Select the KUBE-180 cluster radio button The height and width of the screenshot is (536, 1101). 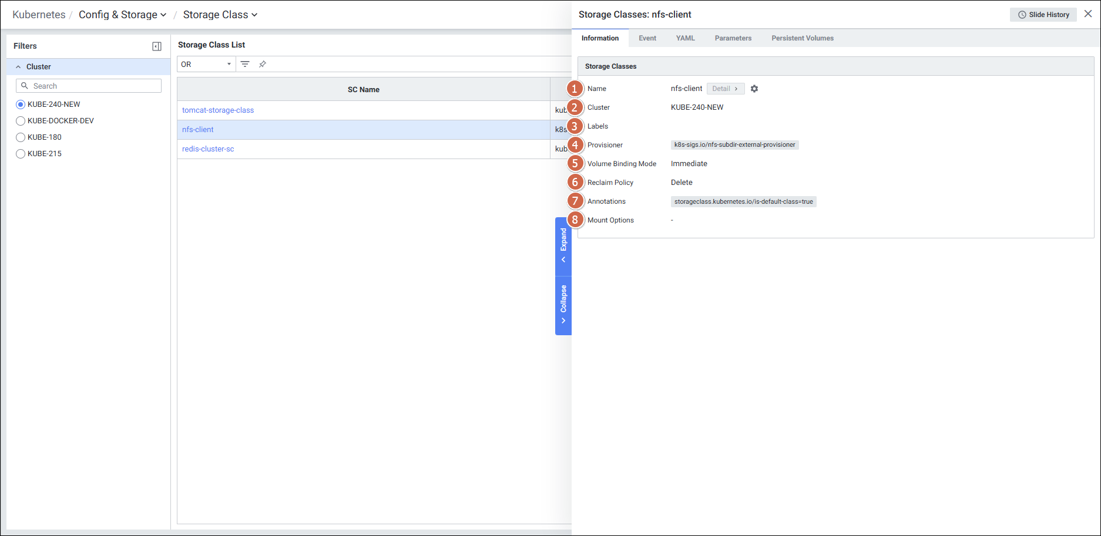[21, 137]
